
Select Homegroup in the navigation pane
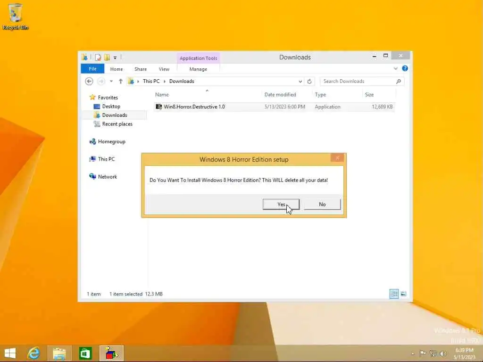111,141
